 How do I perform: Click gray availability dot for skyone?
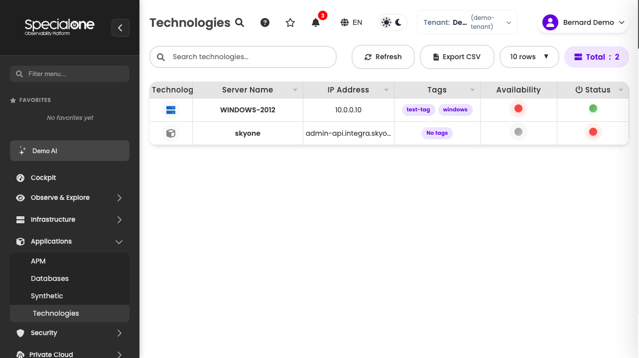(518, 132)
